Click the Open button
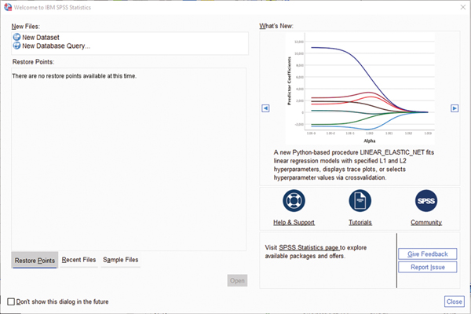The width and height of the screenshot is (471, 314). click(237, 280)
